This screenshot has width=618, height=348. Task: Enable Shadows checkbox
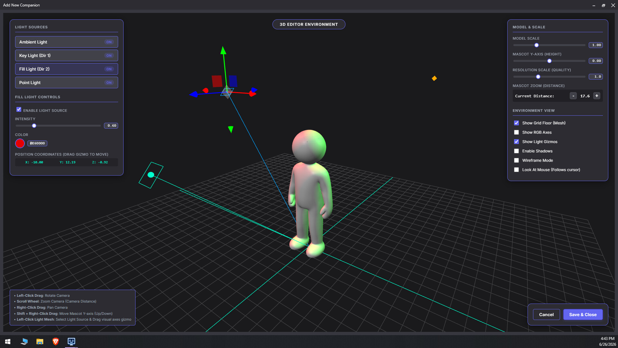click(516, 151)
